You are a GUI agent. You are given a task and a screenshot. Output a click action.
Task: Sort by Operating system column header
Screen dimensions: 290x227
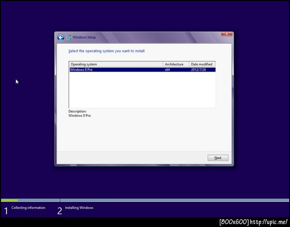pos(116,64)
